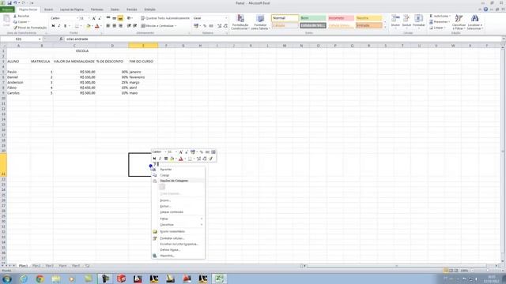Toggle center alignment in the ribbon
The height and width of the screenshot is (284, 506).
tap(114, 26)
